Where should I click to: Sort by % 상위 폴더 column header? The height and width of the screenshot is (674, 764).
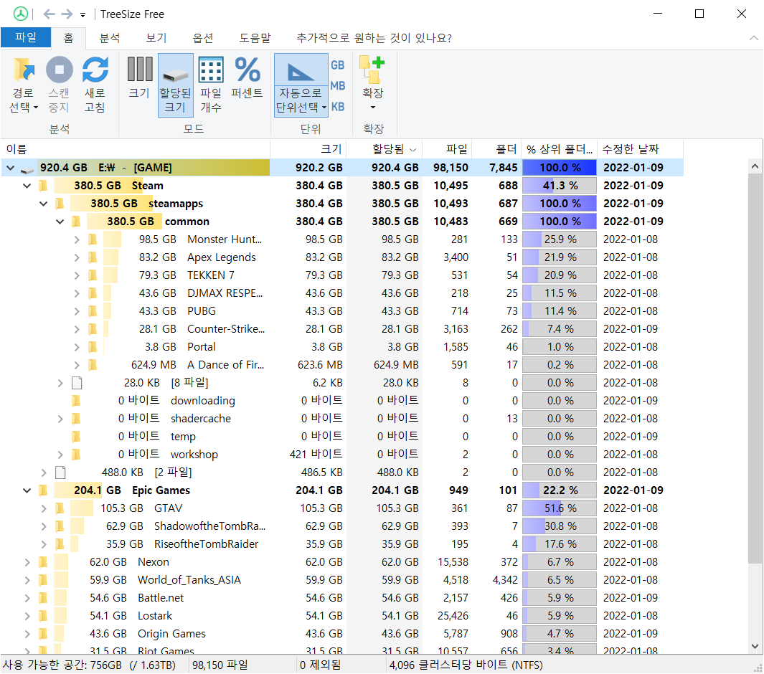[x=560, y=149]
